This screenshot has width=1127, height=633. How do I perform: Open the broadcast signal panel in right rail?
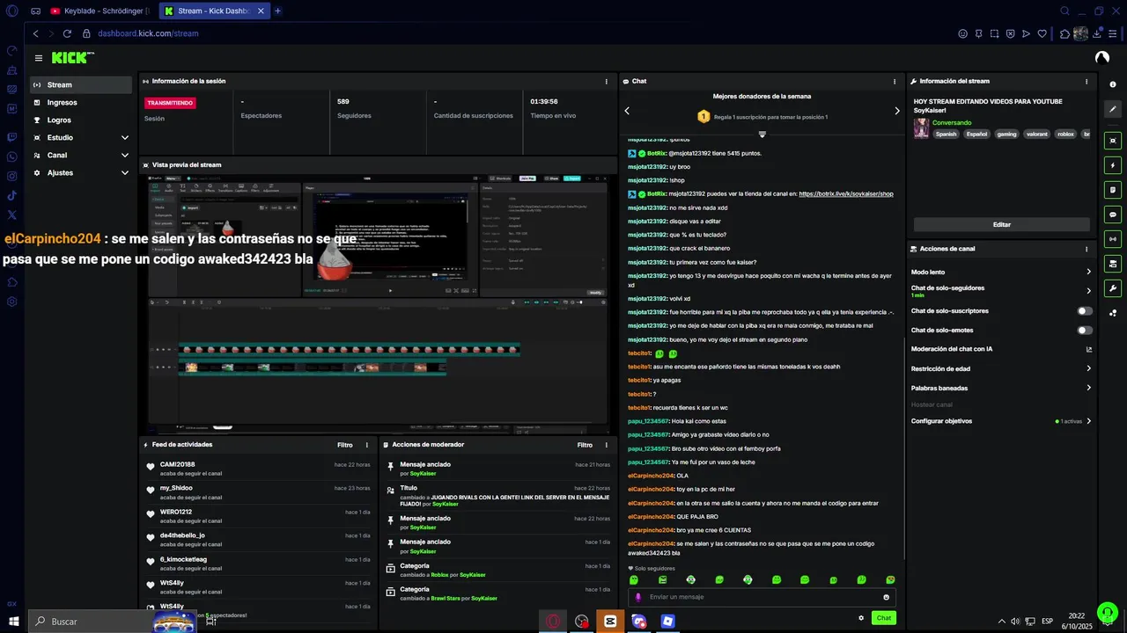[1113, 239]
